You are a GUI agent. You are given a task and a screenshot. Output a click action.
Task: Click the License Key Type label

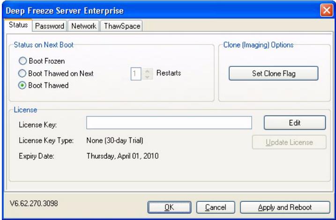(46, 140)
